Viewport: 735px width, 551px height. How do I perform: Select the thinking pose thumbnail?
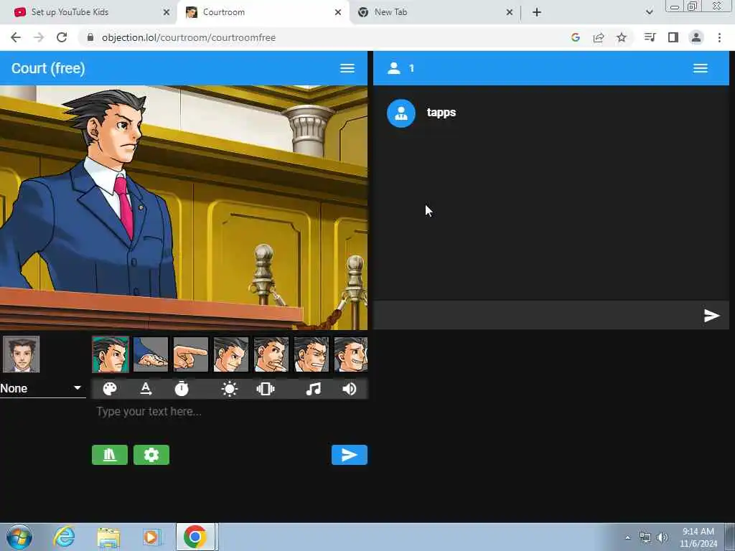(x=271, y=354)
